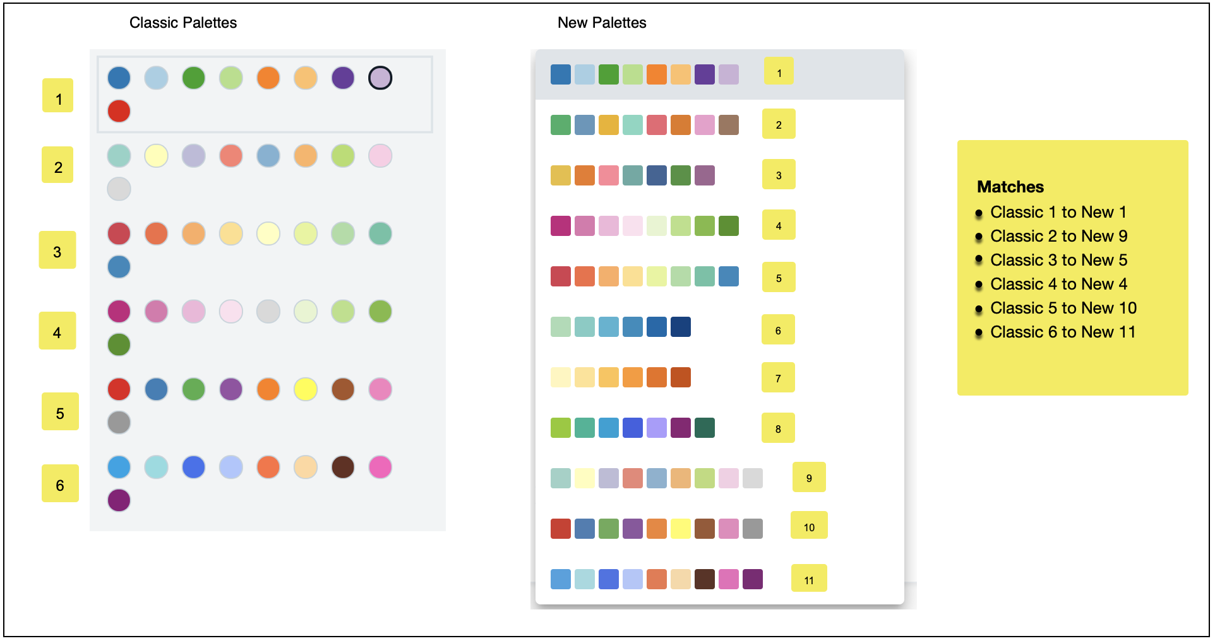Click the red swatch in Classic palette 1
Viewport: 1215px width, 641px height.
point(119,111)
